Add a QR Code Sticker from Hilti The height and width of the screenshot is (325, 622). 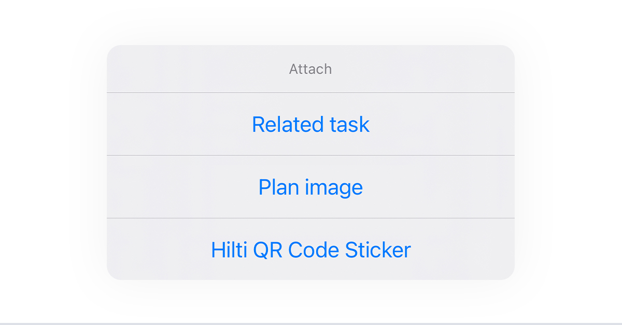pos(310,250)
